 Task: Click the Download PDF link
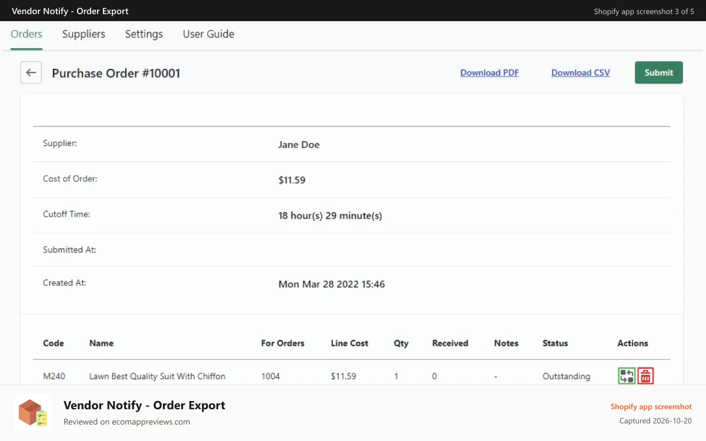pos(489,73)
